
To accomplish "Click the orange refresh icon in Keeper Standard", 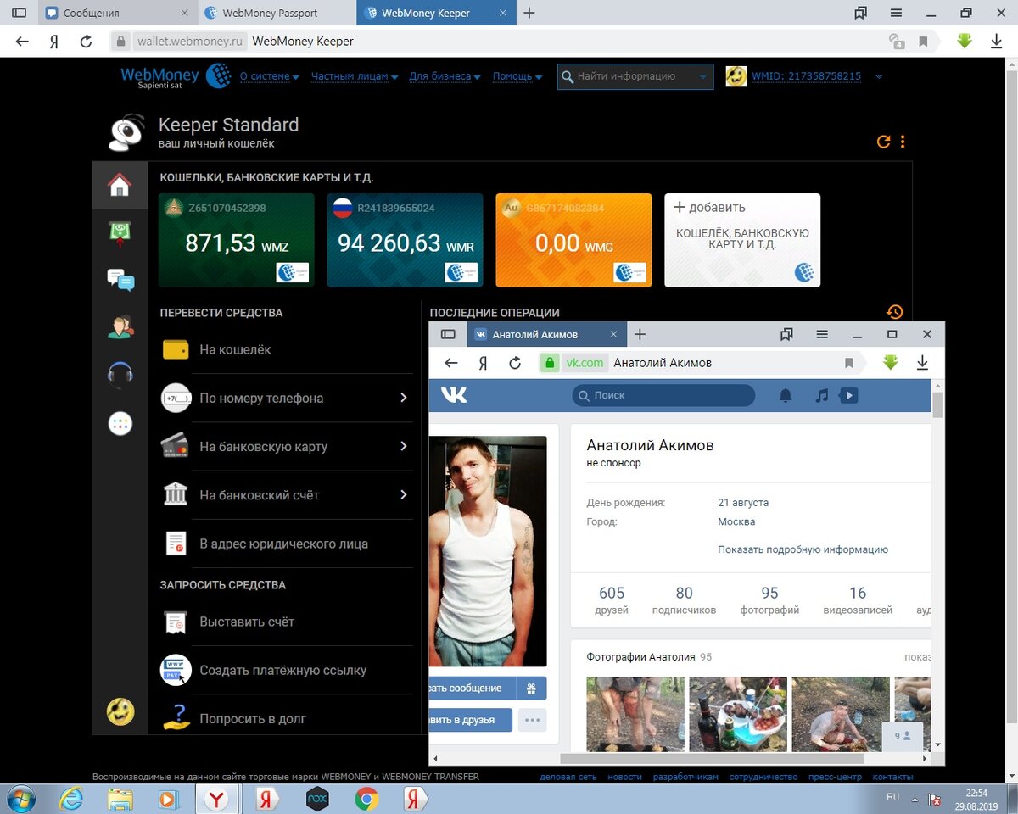I will tap(883, 142).
